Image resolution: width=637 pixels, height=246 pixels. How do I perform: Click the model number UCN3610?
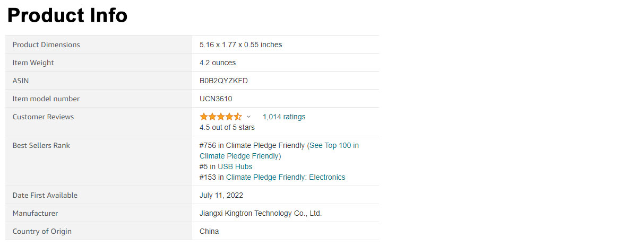click(216, 99)
